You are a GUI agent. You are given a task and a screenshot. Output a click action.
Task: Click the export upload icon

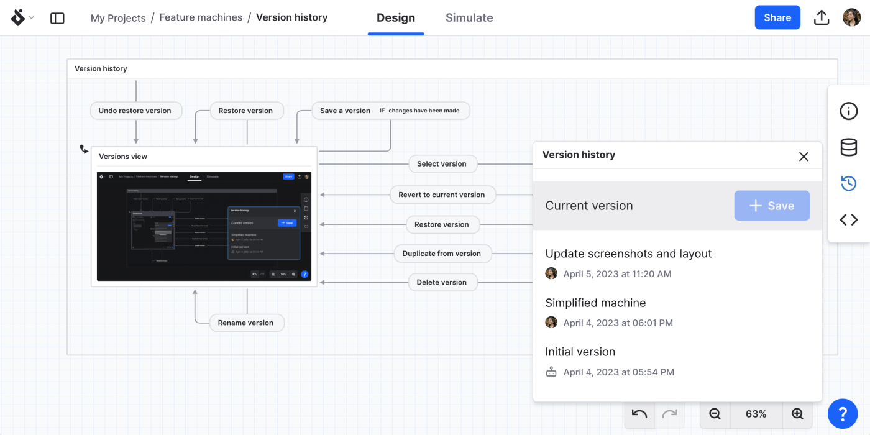coord(822,17)
